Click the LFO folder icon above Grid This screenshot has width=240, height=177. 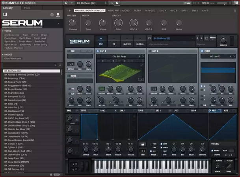[143, 144]
